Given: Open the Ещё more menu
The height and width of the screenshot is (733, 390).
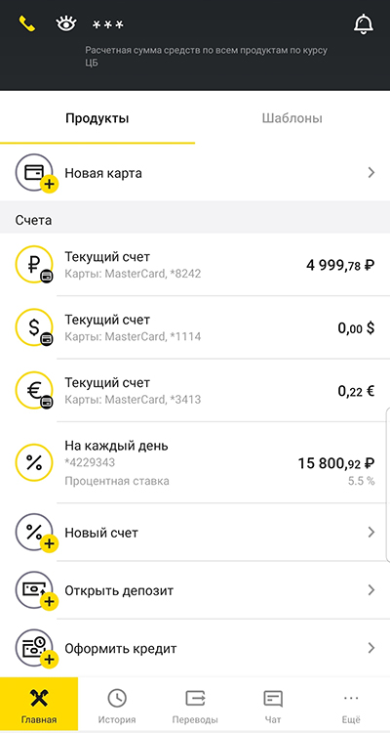Looking at the screenshot, I should coord(351,705).
